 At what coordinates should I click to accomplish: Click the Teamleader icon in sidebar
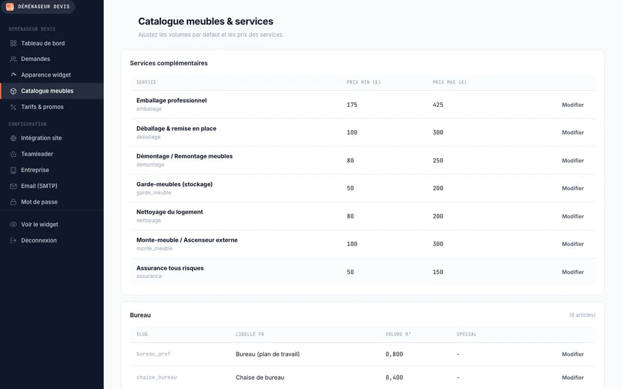click(13, 154)
